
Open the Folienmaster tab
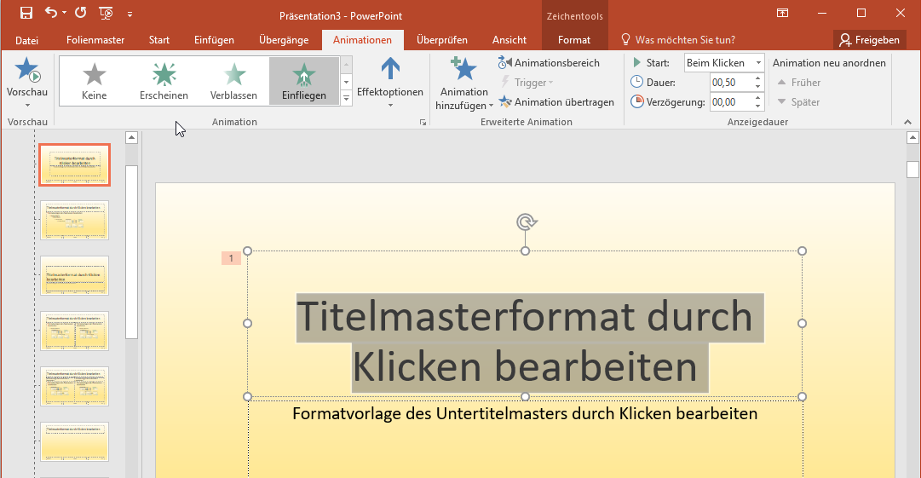(95, 40)
